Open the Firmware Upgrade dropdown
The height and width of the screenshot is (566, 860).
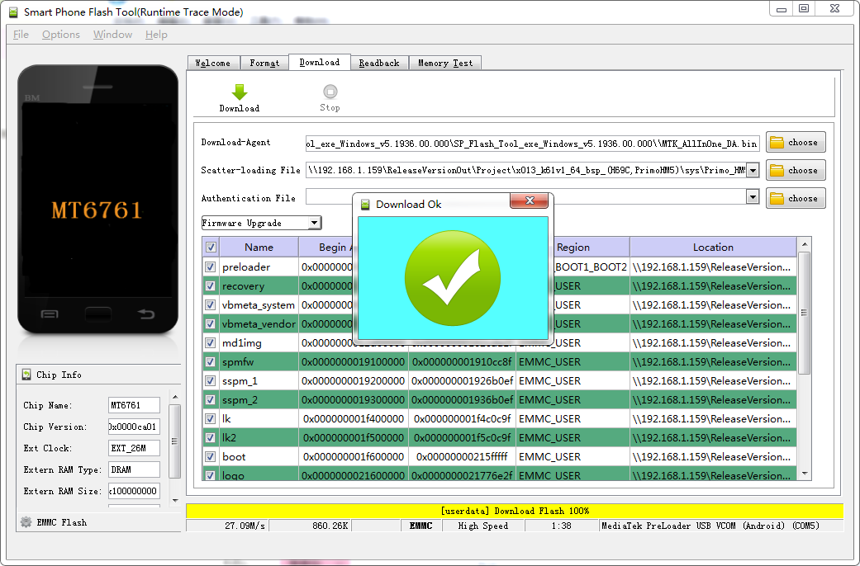pos(315,222)
